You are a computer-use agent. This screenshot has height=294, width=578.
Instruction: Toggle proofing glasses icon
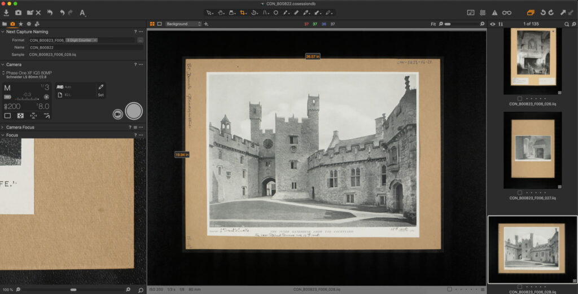507,12
